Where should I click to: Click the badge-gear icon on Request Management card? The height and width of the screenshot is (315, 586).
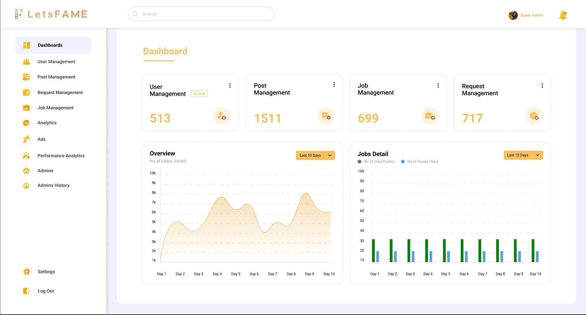534,116
